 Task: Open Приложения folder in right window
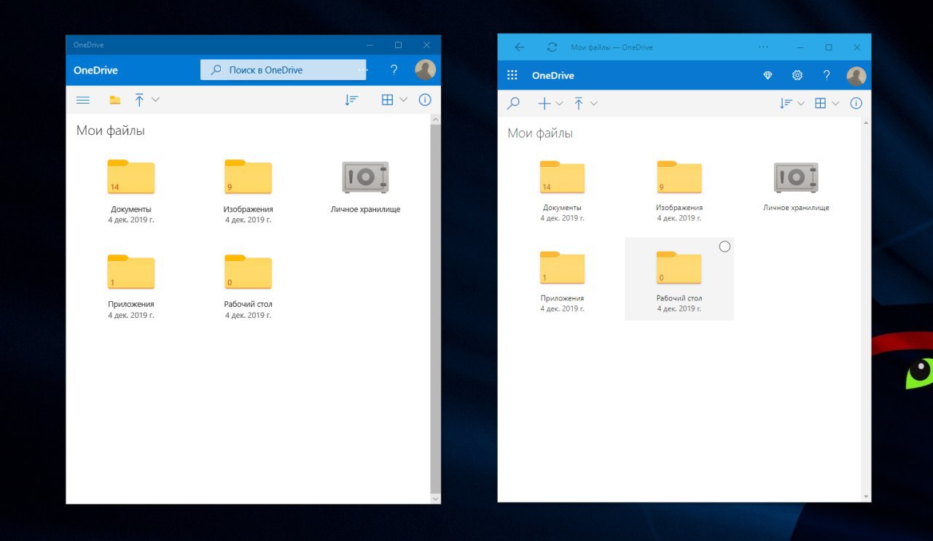(x=562, y=268)
